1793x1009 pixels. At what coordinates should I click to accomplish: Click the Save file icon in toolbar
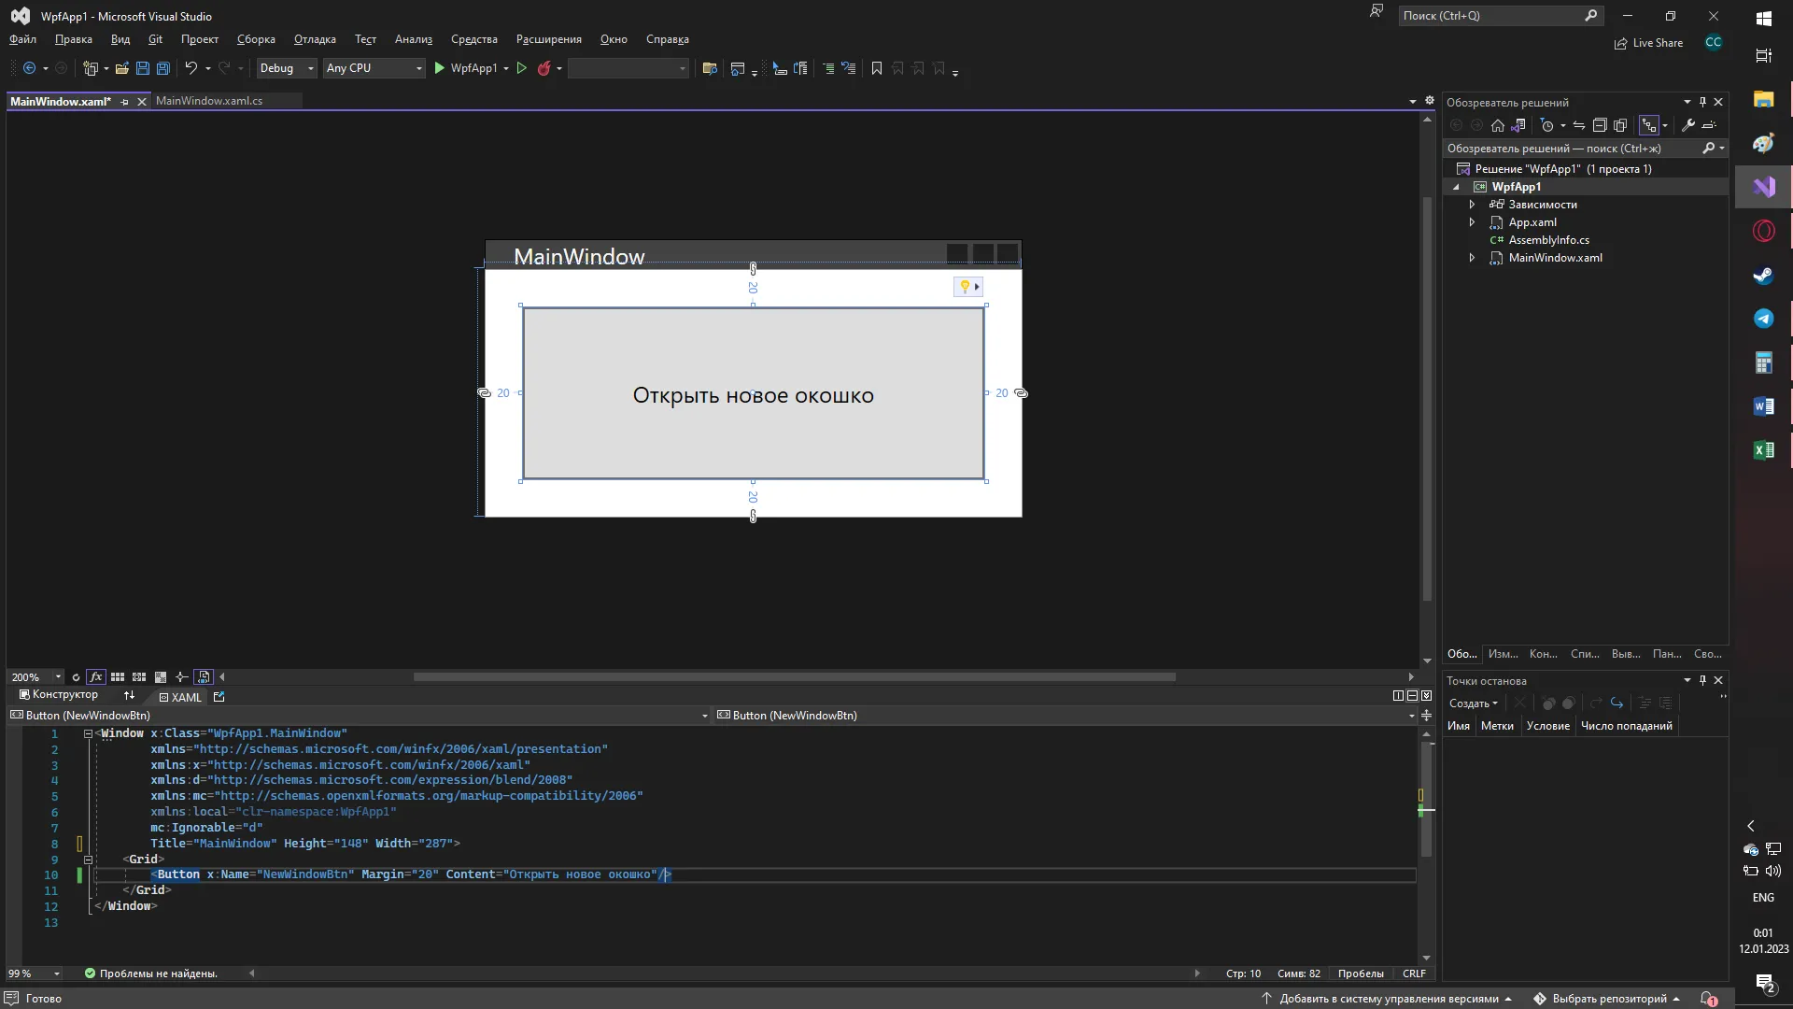click(143, 68)
